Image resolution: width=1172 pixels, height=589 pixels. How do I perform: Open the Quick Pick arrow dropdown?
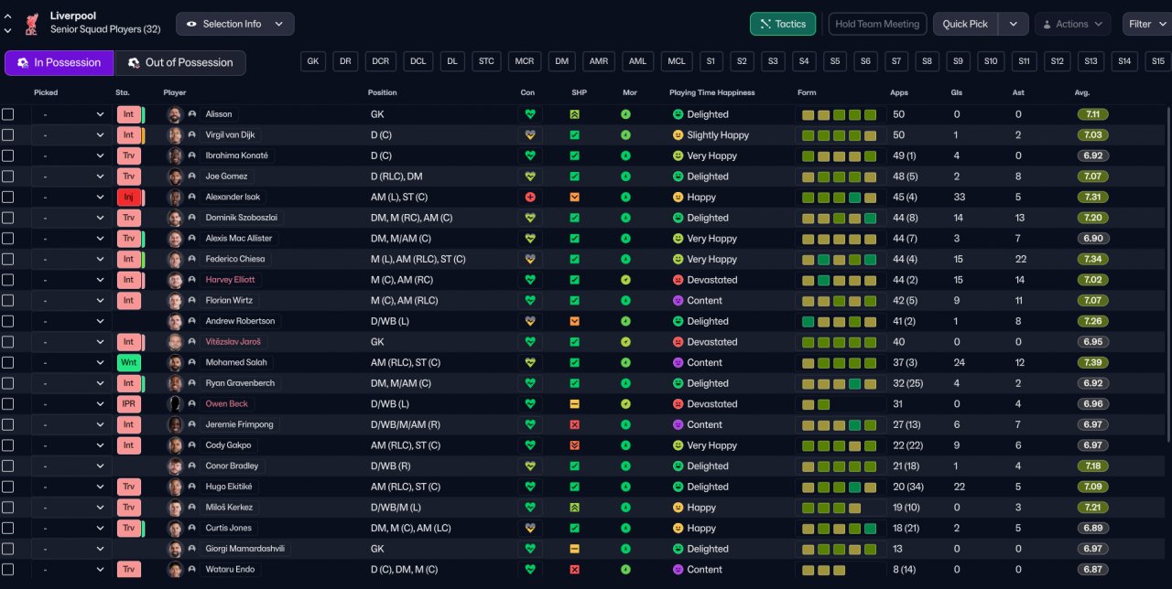(x=1013, y=24)
